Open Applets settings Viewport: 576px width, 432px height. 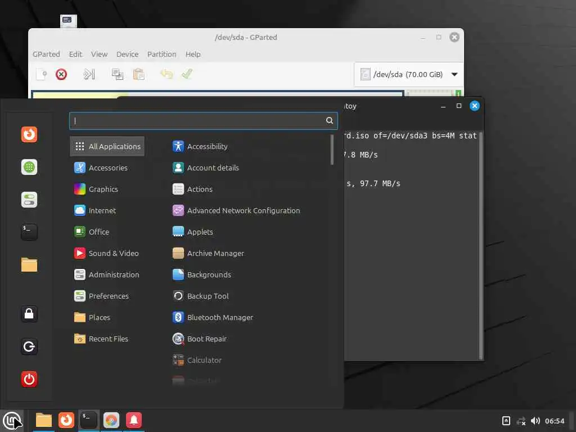click(x=193, y=232)
